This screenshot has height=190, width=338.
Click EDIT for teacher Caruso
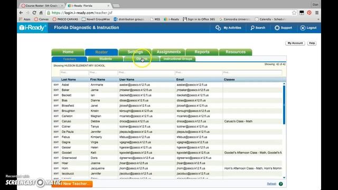pos(56,121)
